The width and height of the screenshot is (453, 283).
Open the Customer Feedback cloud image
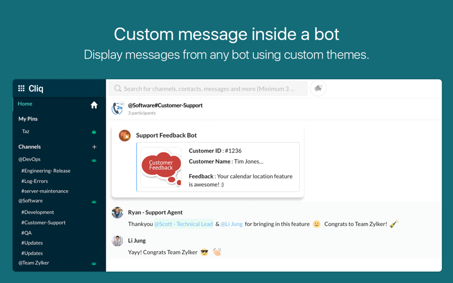click(161, 167)
